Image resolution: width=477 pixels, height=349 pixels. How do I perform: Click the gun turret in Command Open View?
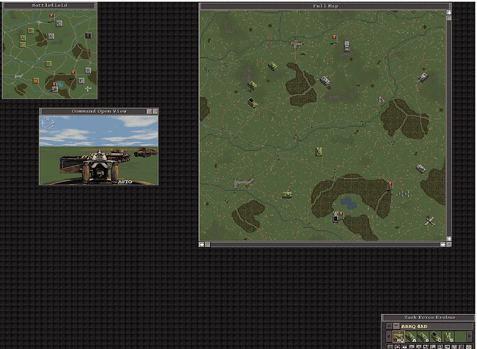(99, 169)
